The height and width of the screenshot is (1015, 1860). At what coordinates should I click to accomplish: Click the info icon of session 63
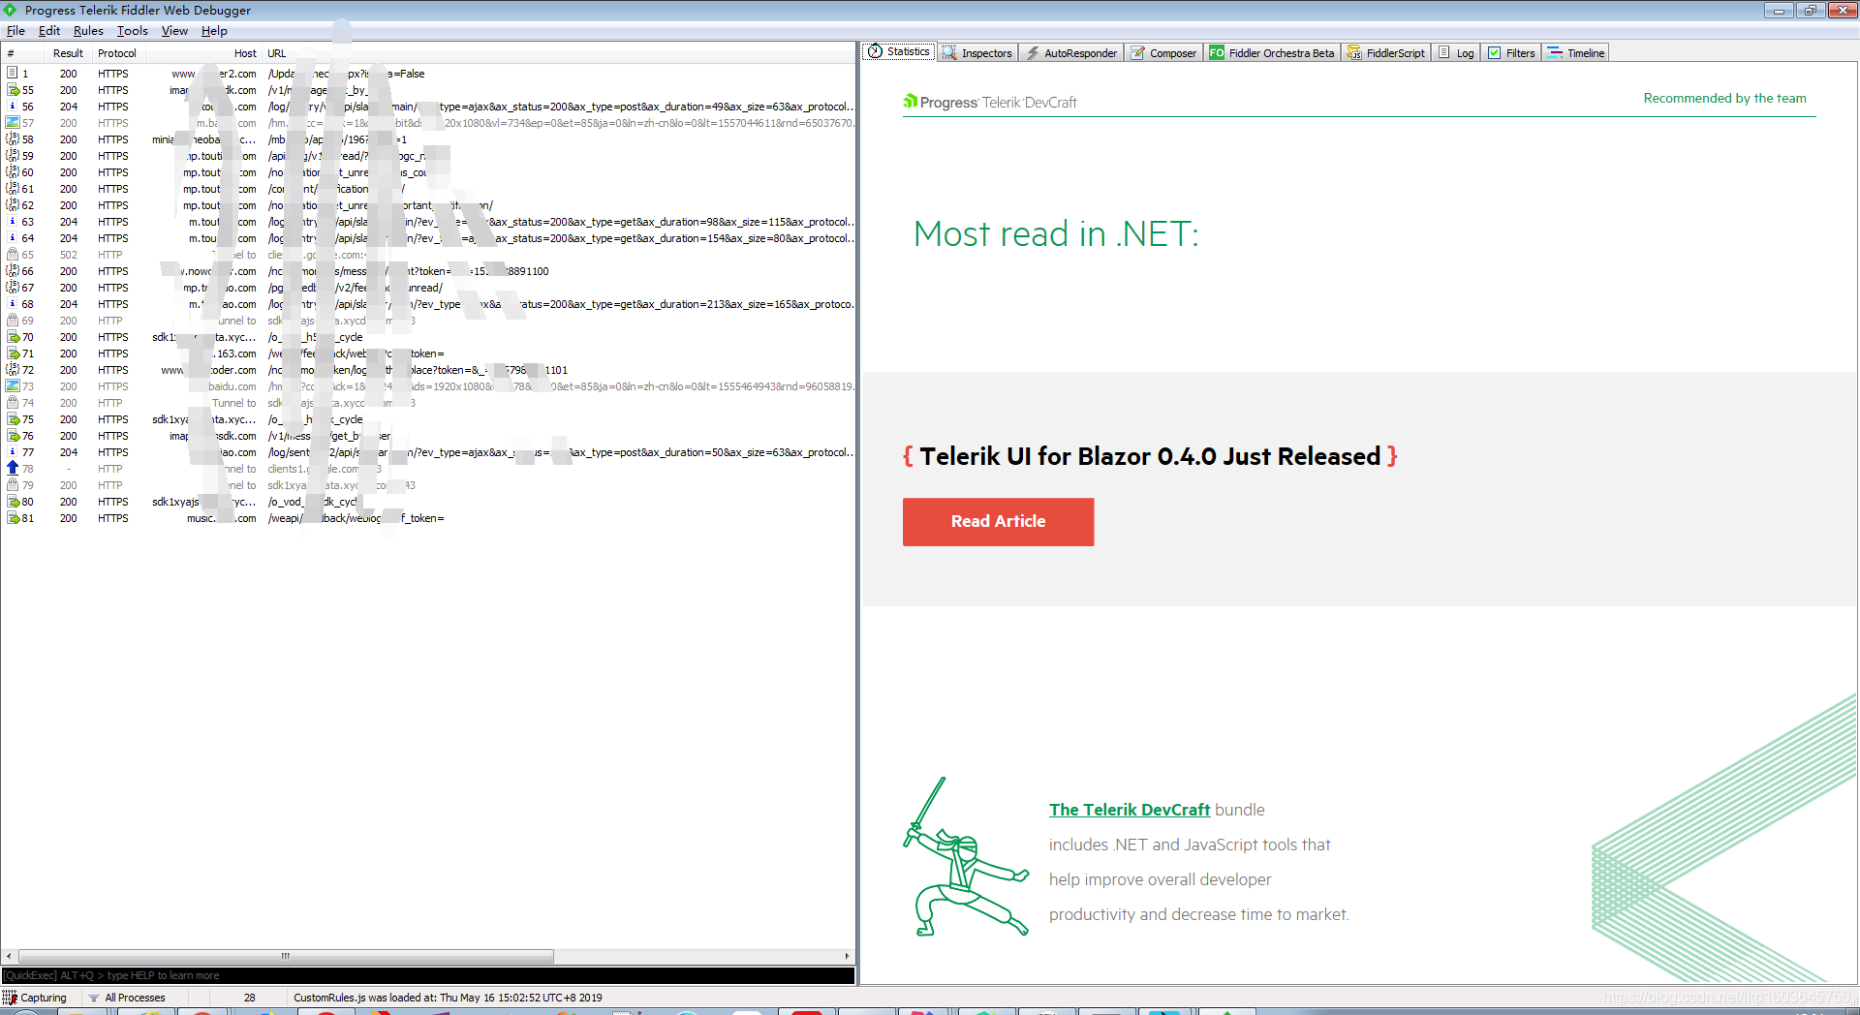pos(13,222)
